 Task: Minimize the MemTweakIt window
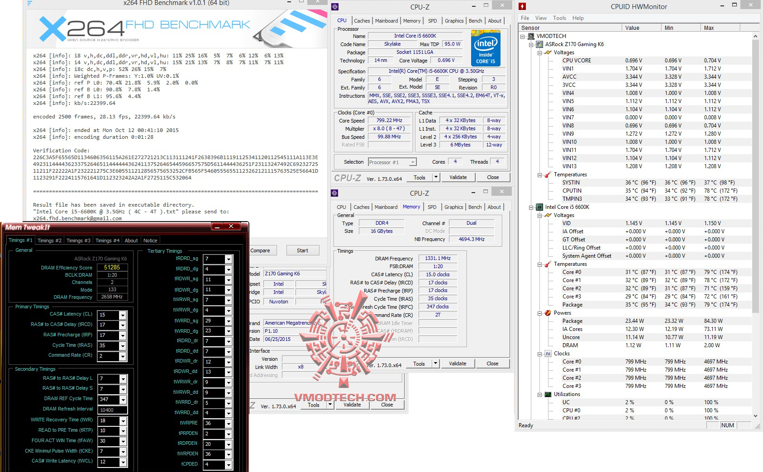click(x=217, y=226)
